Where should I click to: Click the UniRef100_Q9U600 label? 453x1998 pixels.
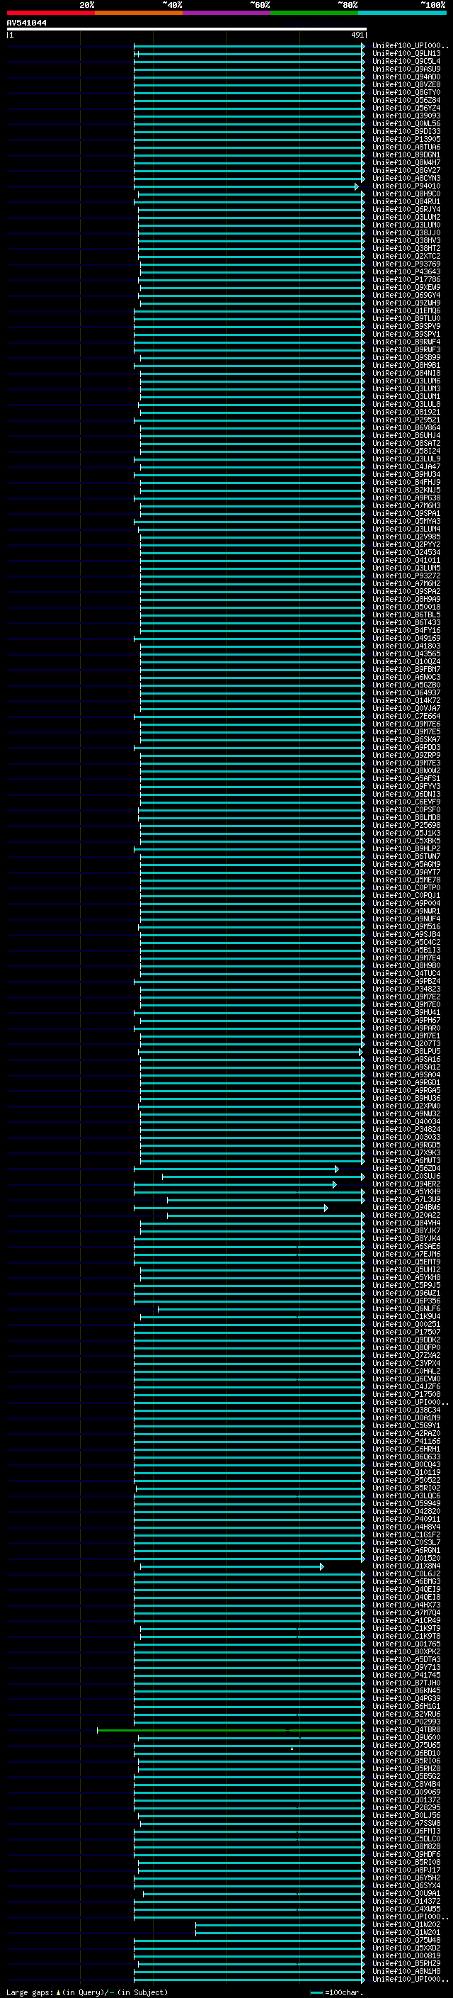pos(406,1736)
